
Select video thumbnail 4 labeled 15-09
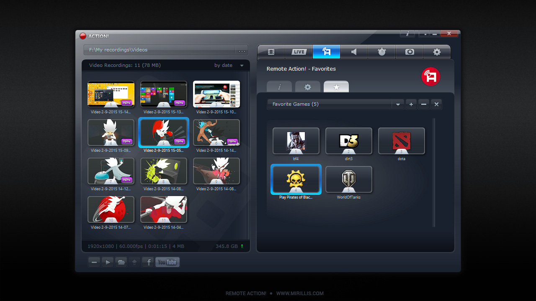pos(111,133)
